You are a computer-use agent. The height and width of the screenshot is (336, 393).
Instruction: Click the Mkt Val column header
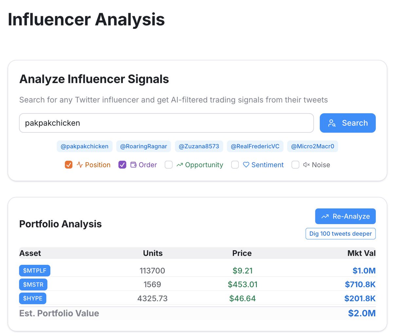click(x=362, y=253)
